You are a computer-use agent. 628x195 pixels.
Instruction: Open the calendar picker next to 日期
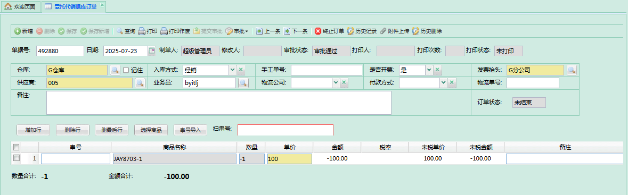(152, 51)
